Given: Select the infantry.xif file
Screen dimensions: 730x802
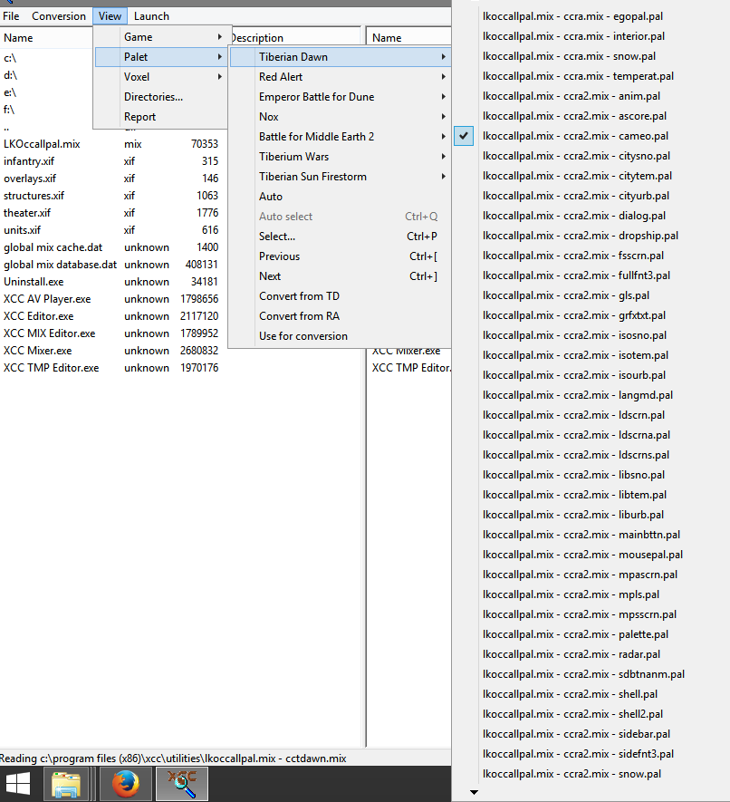Looking at the screenshot, I should tap(29, 161).
